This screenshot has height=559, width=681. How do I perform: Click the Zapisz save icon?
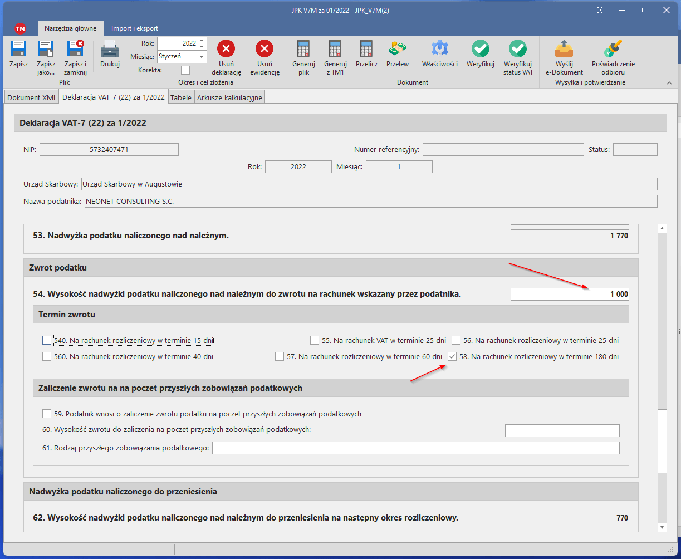[18, 50]
